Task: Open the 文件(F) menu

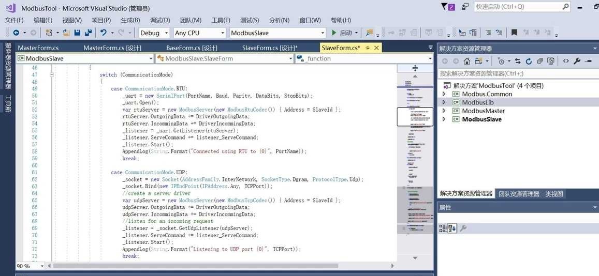Action: 14,20
